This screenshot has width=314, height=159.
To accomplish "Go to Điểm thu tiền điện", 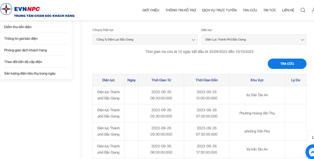I will click(18, 27).
